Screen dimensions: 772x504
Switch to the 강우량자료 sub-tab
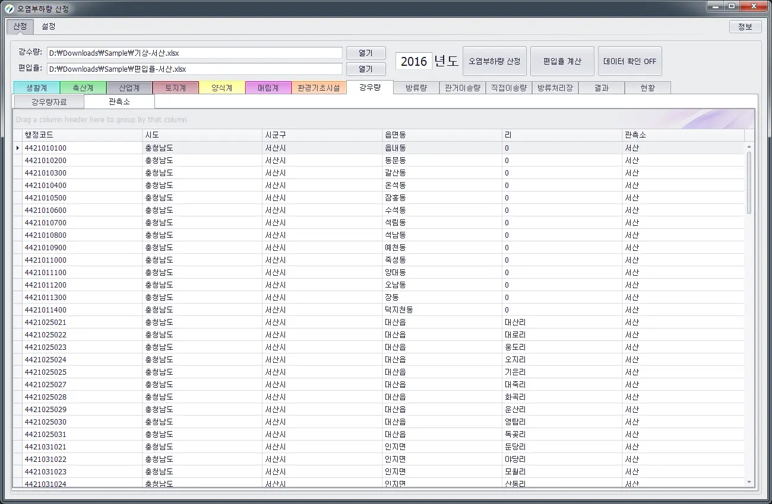(x=49, y=102)
